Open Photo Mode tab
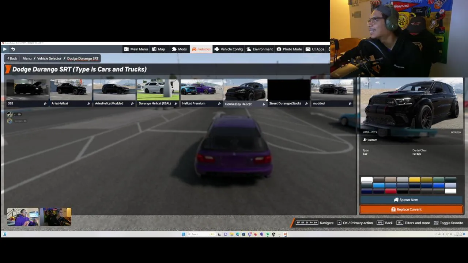Viewport: 468px width, 263px height. pos(289,49)
